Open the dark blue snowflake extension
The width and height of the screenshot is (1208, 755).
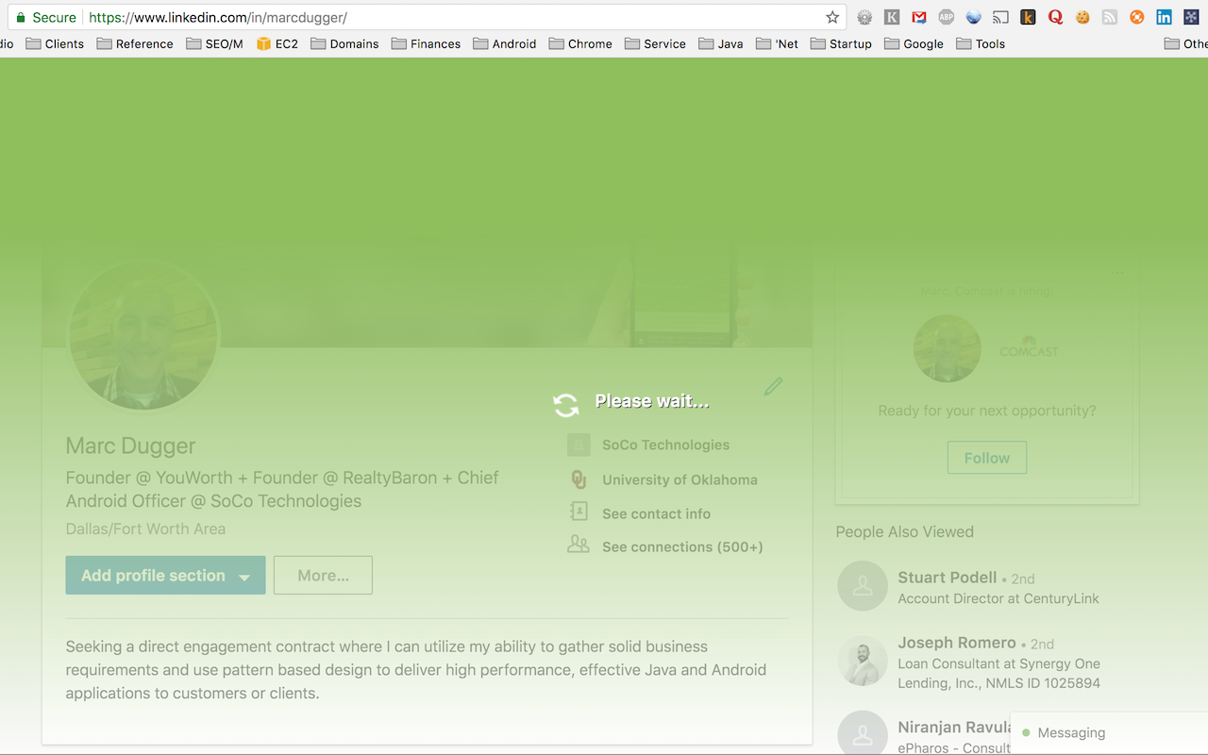(1191, 17)
